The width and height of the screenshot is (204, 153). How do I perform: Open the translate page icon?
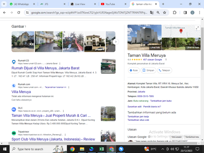[x=152, y=13]
